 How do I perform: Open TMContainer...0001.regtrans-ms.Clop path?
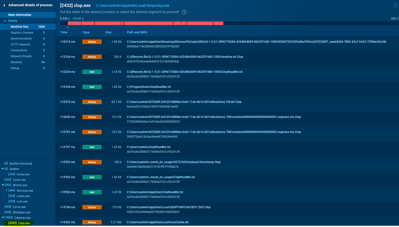click(x=214, y=117)
